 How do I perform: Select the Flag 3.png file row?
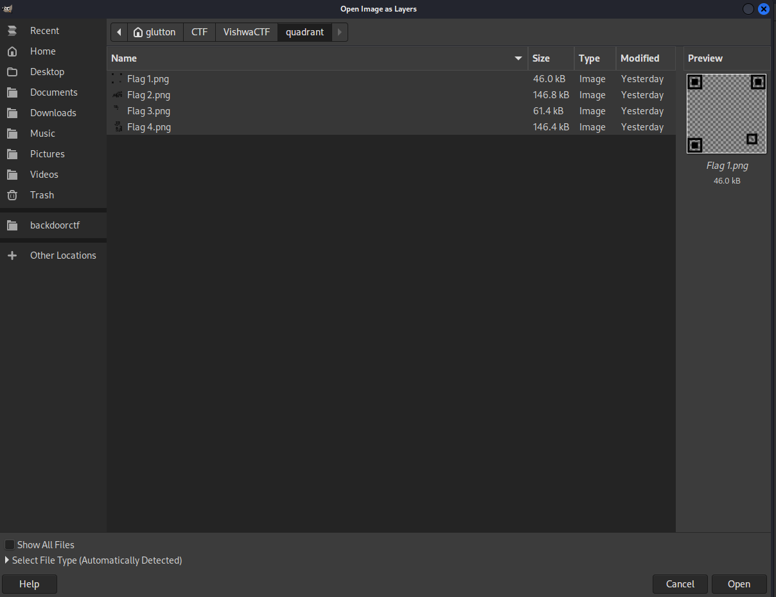(148, 111)
